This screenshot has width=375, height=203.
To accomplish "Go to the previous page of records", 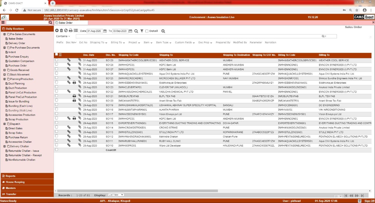I will [x=351, y=196].
